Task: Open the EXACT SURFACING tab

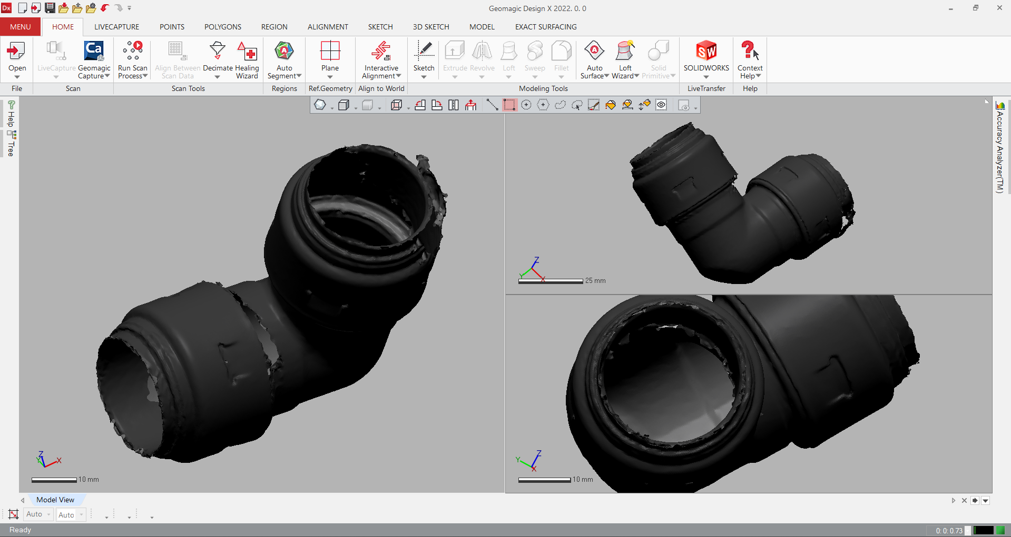Action: pyautogui.click(x=545, y=27)
